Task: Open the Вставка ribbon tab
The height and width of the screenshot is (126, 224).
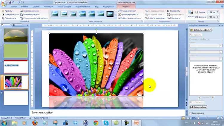Action: [x=24, y=7]
